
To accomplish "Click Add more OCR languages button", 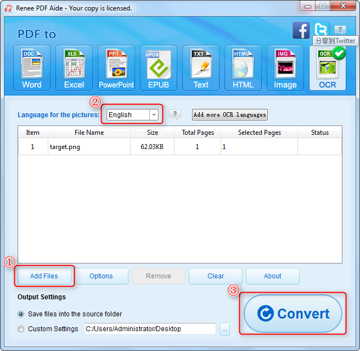I will tap(230, 114).
